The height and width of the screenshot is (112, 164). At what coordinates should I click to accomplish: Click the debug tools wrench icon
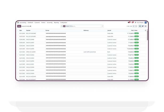pos(135,23)
